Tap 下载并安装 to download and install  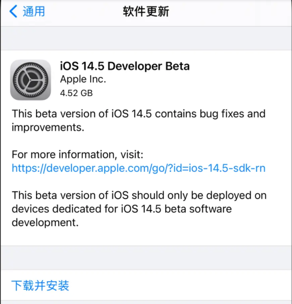tap(40, 286)
